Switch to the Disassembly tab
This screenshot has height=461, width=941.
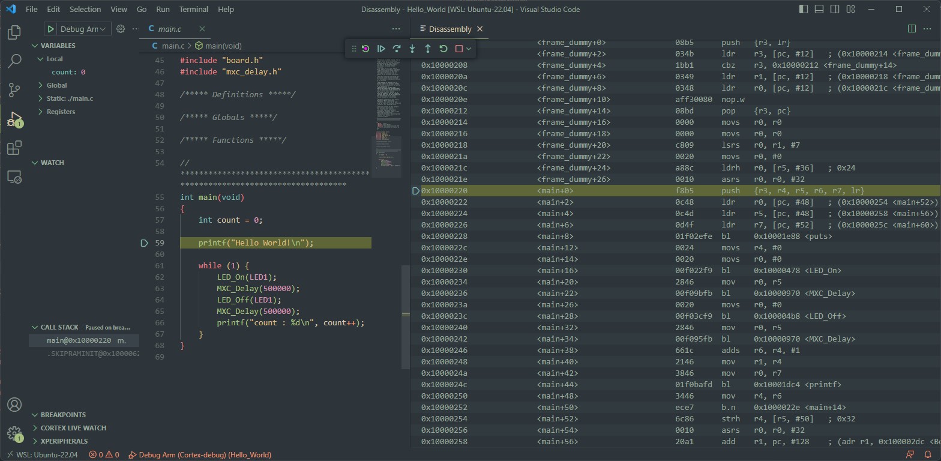[450, 29]
